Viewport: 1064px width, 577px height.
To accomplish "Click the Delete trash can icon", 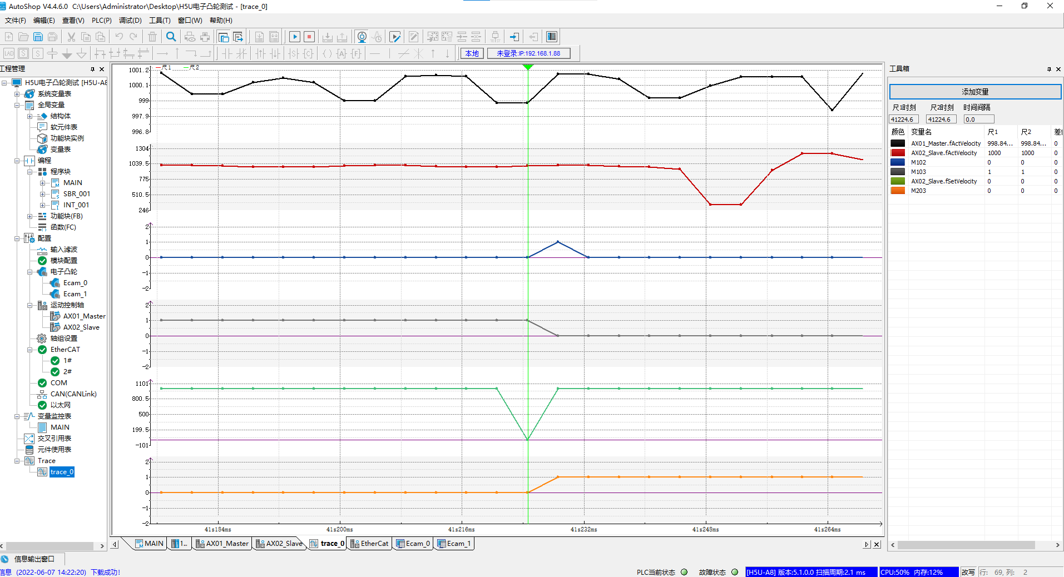I will pos(152,37).
